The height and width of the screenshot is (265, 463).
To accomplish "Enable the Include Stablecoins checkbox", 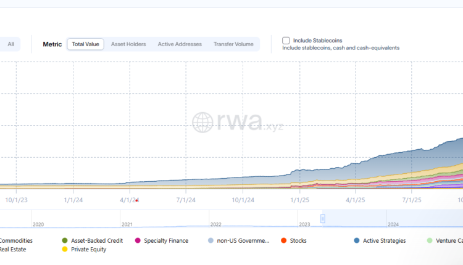I will pos(286,41).
